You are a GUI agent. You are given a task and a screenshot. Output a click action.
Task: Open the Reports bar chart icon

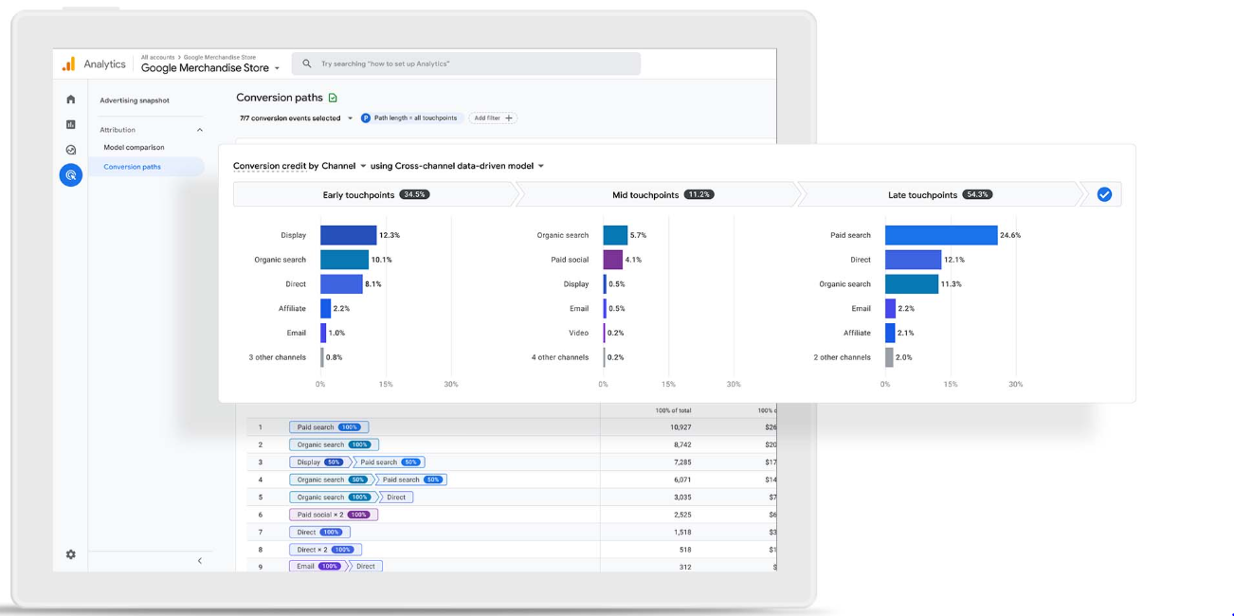tap(70, 124)
